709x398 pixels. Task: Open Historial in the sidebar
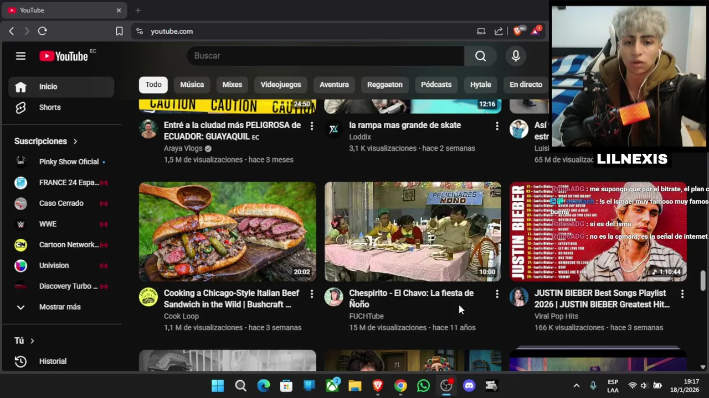(61, 361)
